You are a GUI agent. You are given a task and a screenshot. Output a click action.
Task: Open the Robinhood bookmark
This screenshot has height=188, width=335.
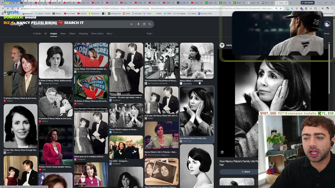coord(94,14)
